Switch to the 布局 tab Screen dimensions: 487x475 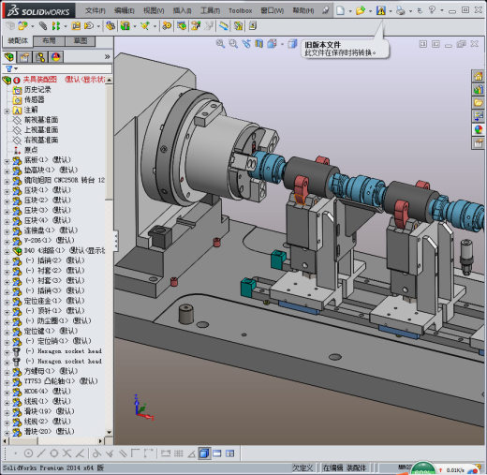click(49, 41)
